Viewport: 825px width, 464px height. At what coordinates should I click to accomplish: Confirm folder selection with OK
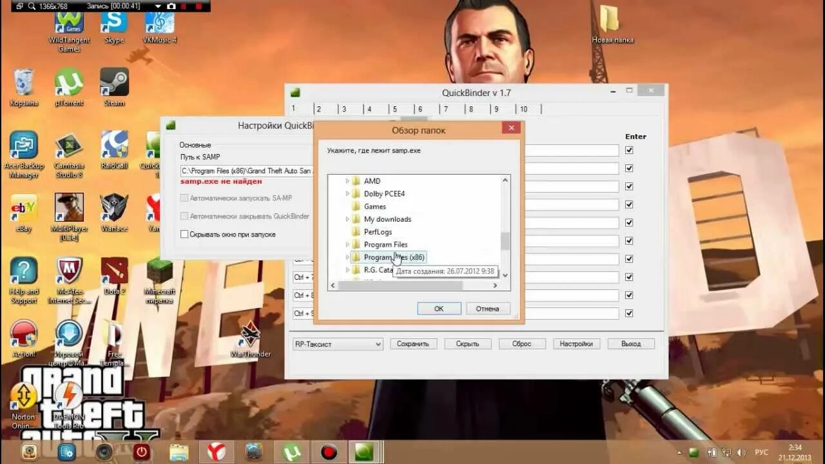coord(439,309)
